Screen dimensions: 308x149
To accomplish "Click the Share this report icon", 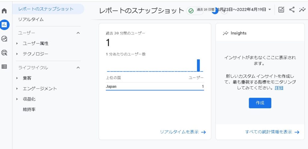I will (x=292, y=10).
